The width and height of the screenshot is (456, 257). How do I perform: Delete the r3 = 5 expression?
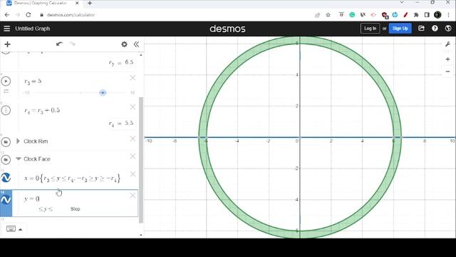133,78
